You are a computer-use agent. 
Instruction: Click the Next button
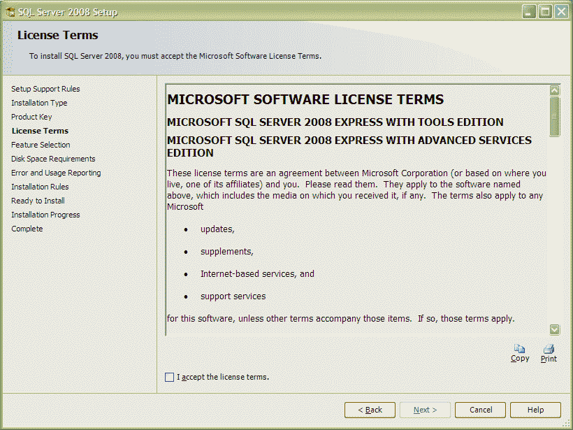425,410
